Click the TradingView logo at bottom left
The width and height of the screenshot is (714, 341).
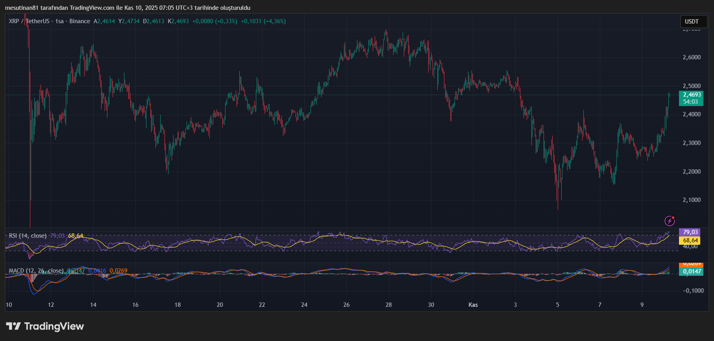[x=45, y=326]
